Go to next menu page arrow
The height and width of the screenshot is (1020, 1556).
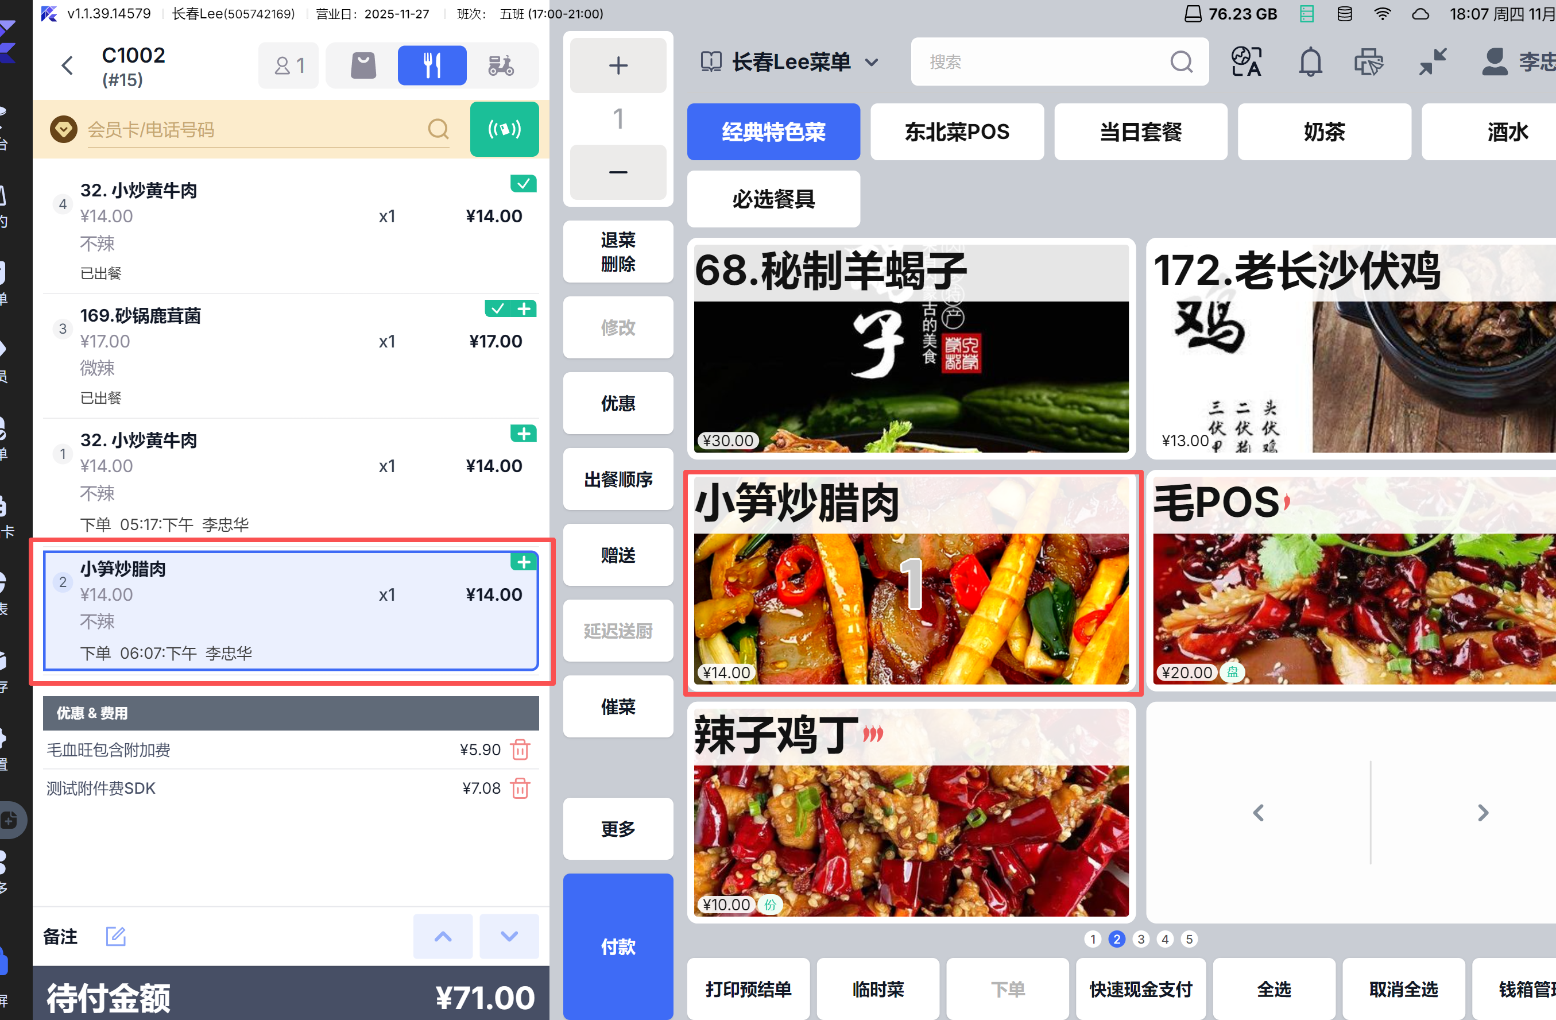1483,813
